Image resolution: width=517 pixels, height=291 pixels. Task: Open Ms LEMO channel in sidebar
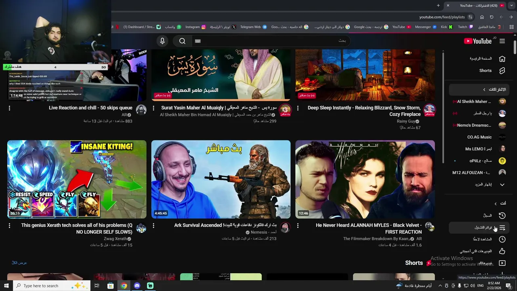pyautogui.click(x=479, y=149)
